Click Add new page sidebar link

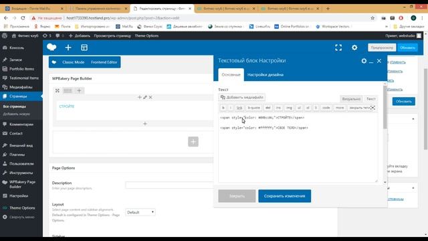pyautogui.click(x=17, y=114)
